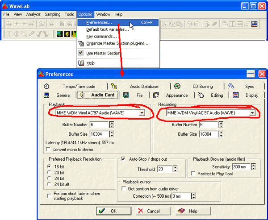This screenshot has height=220, width=268.
Task: Open the Playback device dropdown
Action: click(142, 113)
